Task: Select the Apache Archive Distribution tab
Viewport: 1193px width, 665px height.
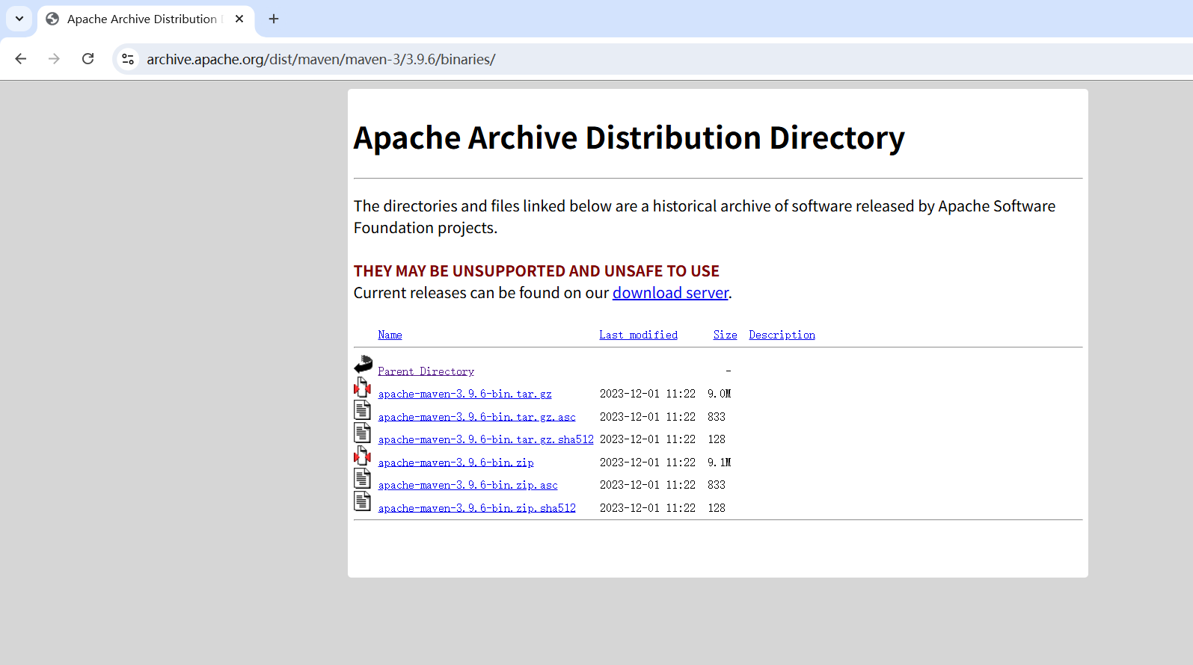Action: pyautogui.click(x=146, y=19)
